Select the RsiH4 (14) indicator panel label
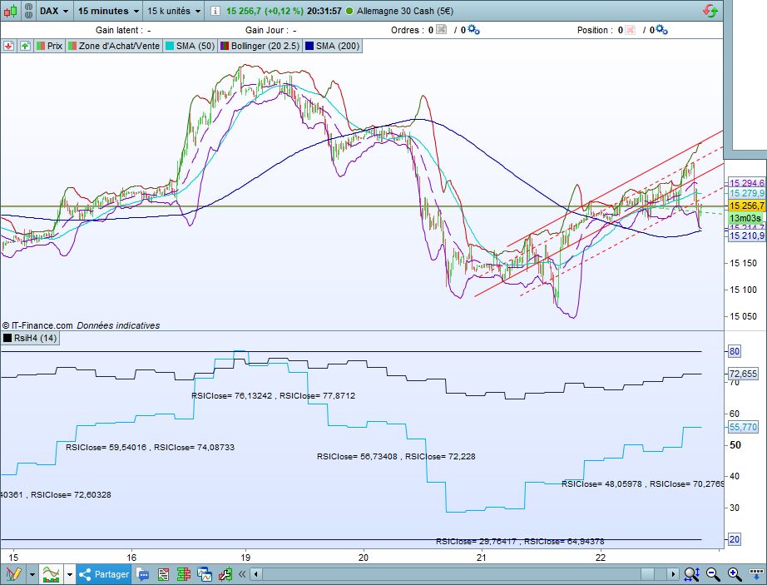 30,338
